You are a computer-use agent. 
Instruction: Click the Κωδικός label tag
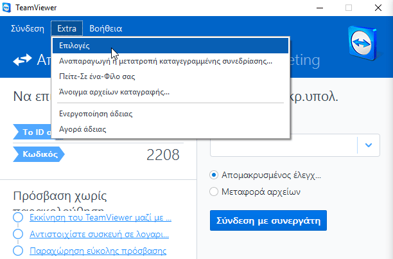[x=39, y=154]
